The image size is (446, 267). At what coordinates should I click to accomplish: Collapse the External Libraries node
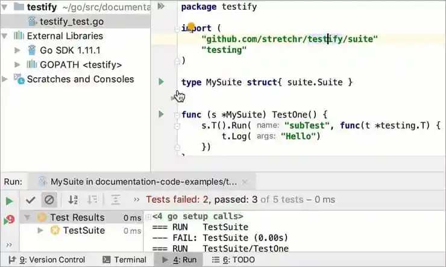click(5, 36)
